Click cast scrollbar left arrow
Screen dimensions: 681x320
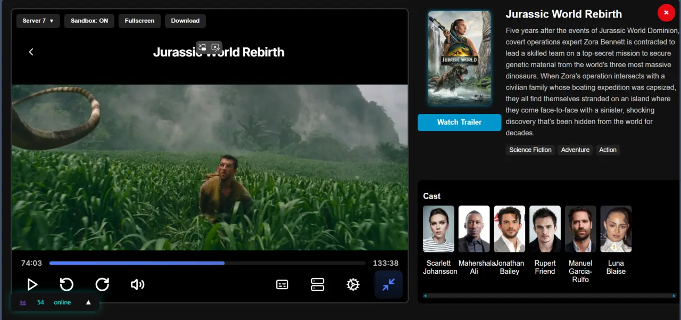pyautogui.click(x=425, y=296)
